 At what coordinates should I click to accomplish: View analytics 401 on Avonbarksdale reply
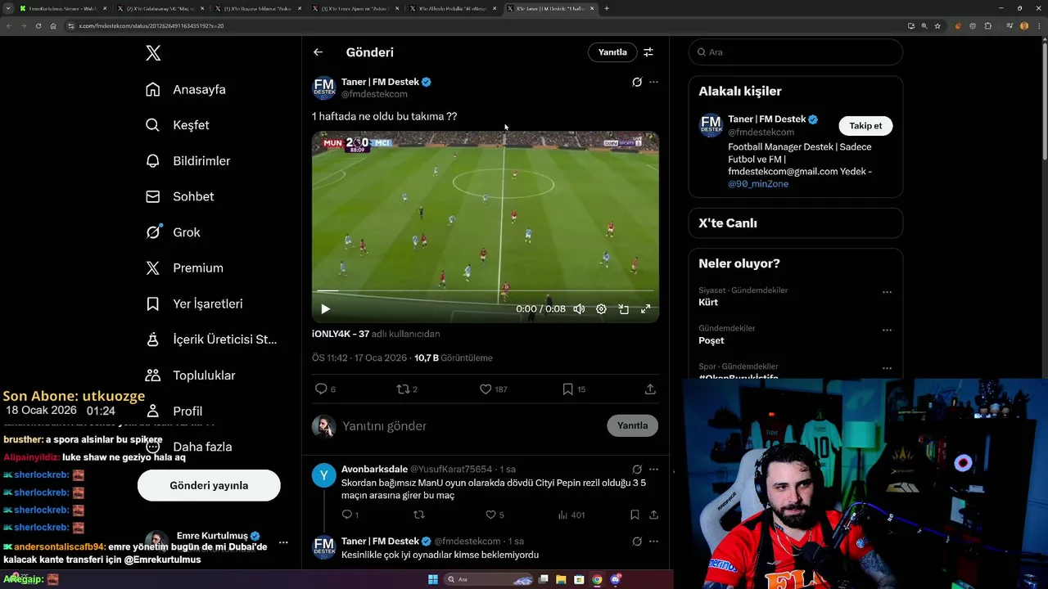pyautogui.click(x=571, y=515)
